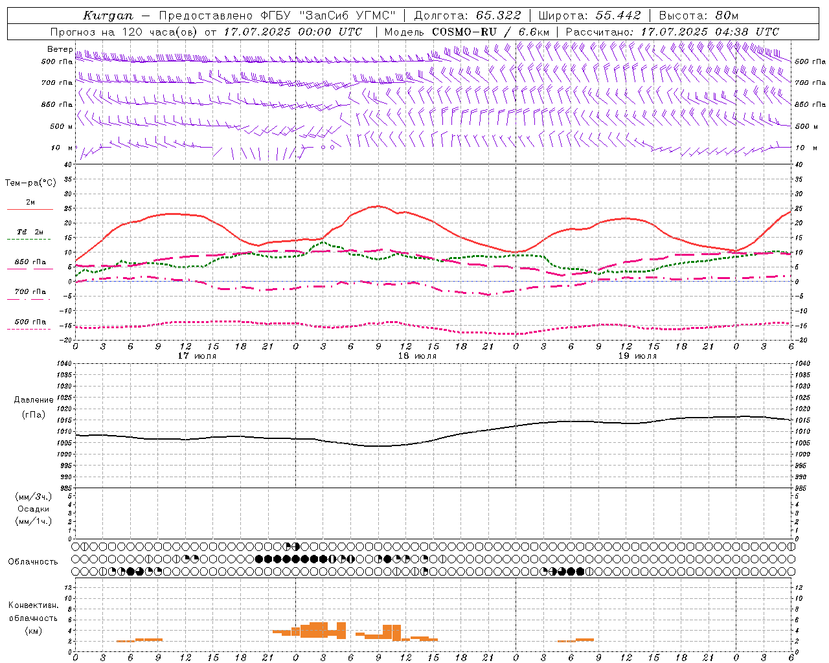Click the (мм/1ч.) precipitation unit label
The height and width of the screenshot is (663, 829).
click(33, 521)
